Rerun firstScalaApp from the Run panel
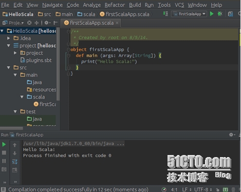Viewport: 241px width, 192px height. click(4, 144)
